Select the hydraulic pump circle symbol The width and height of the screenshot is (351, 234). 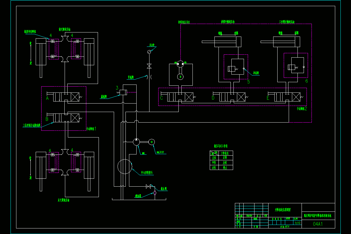point(136,142)
